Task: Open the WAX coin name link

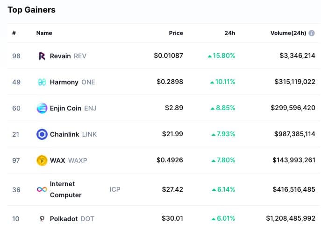Action: (57, 160)
